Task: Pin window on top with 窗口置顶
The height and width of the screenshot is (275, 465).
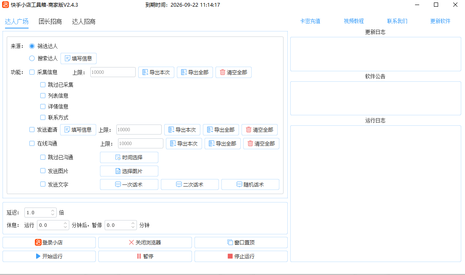Action: [x=241, y=242]
